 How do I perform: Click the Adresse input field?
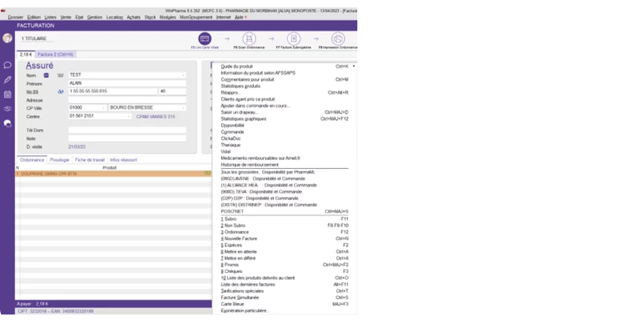pos(127,100)
